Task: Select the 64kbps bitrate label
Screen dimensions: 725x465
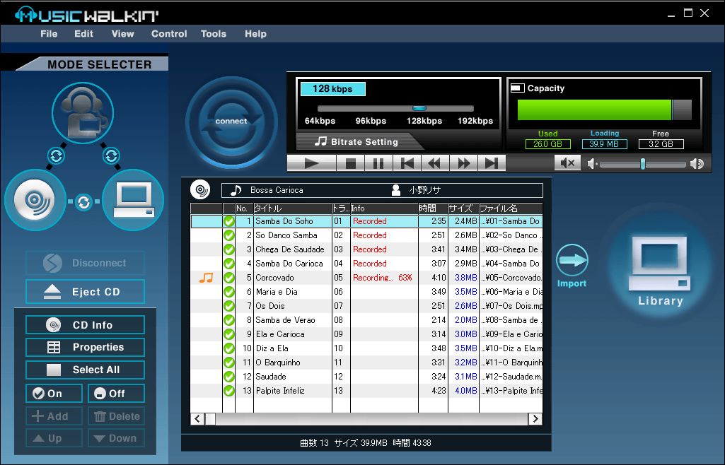Action: [x=320, y=121]
